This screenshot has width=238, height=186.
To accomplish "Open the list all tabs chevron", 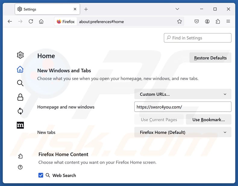I will [x=177, y=9].
